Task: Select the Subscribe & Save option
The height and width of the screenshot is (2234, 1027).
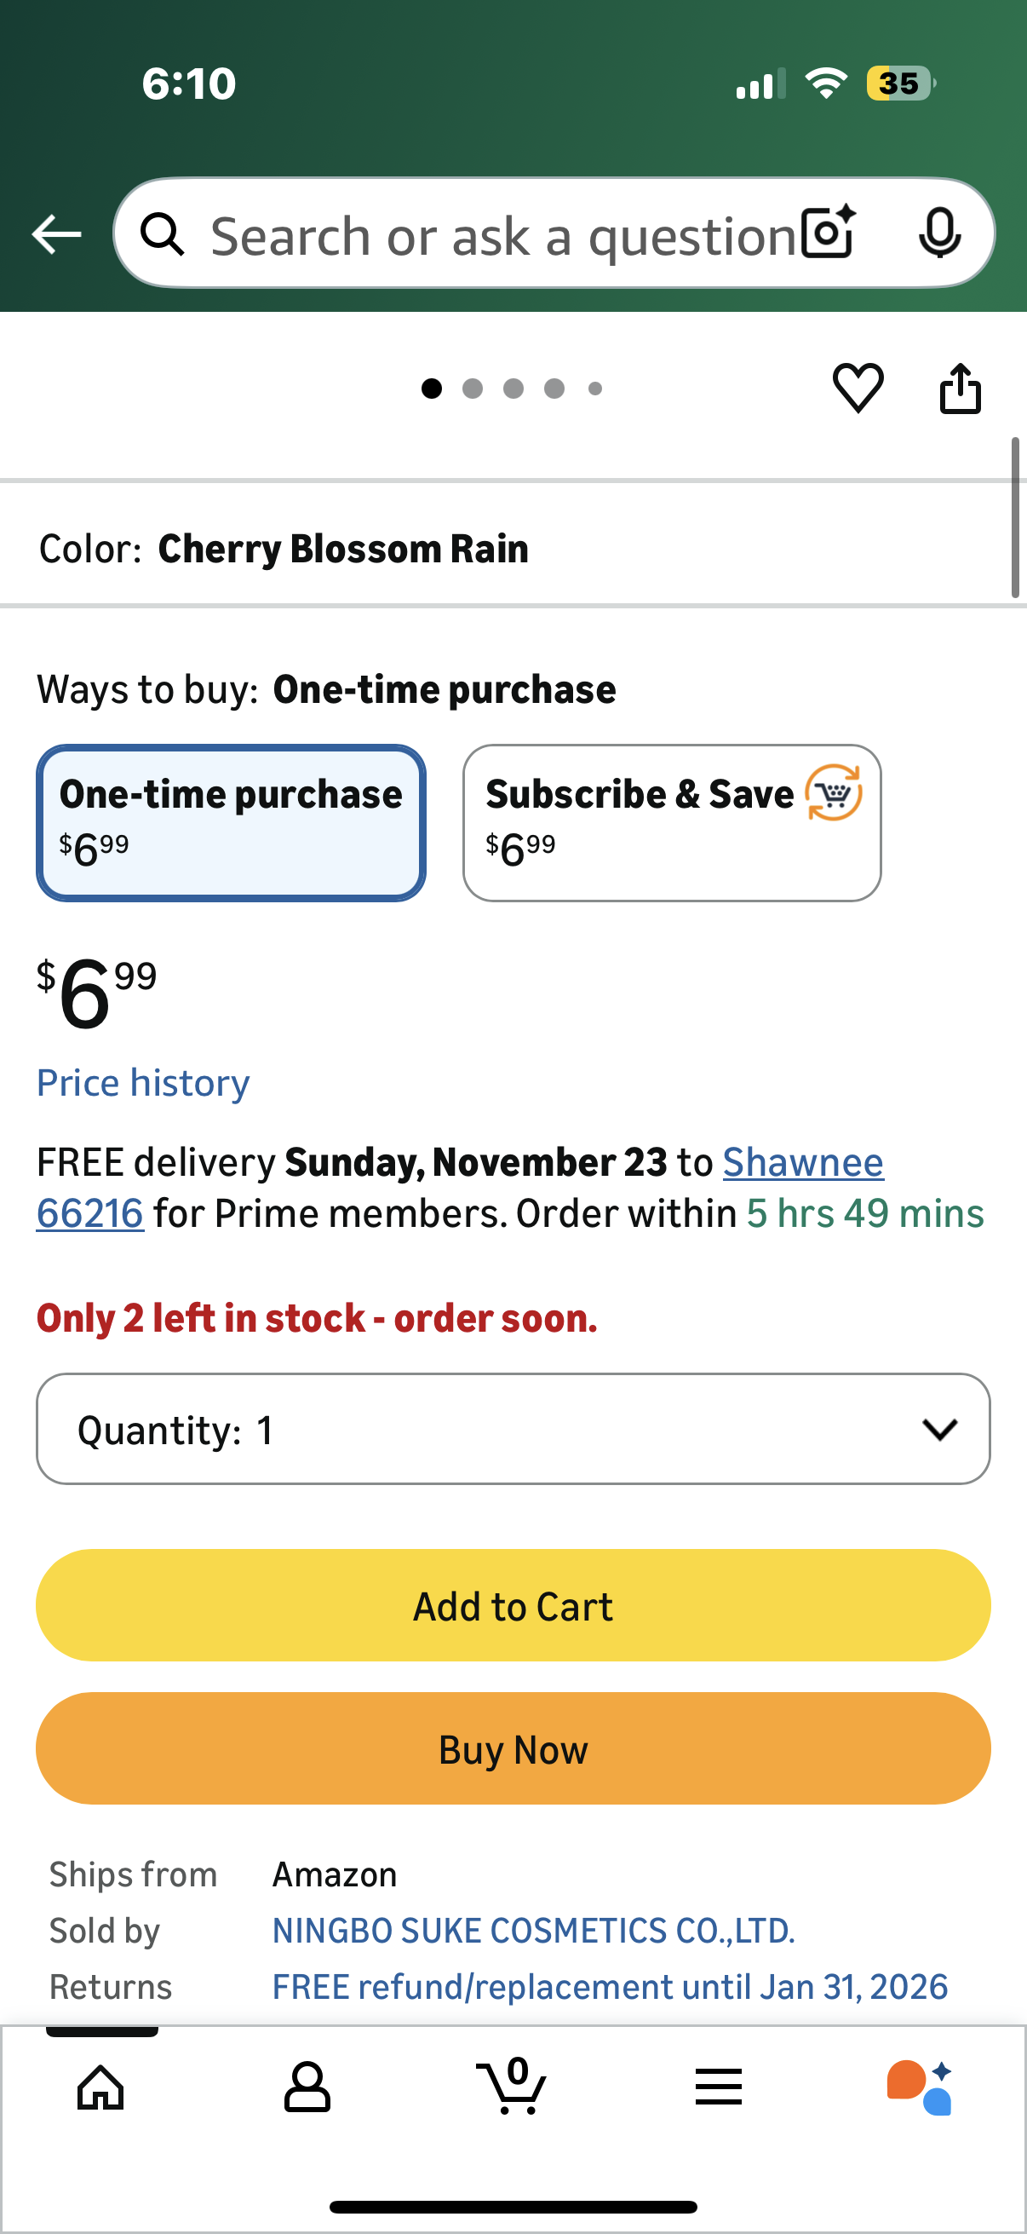Action: point(672,822)
